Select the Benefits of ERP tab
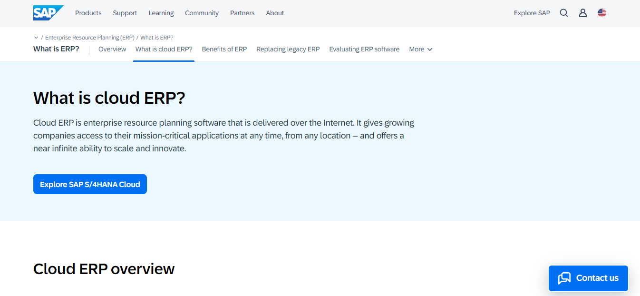This screenshot has width=640, height=296. click(x=224, y=49)
